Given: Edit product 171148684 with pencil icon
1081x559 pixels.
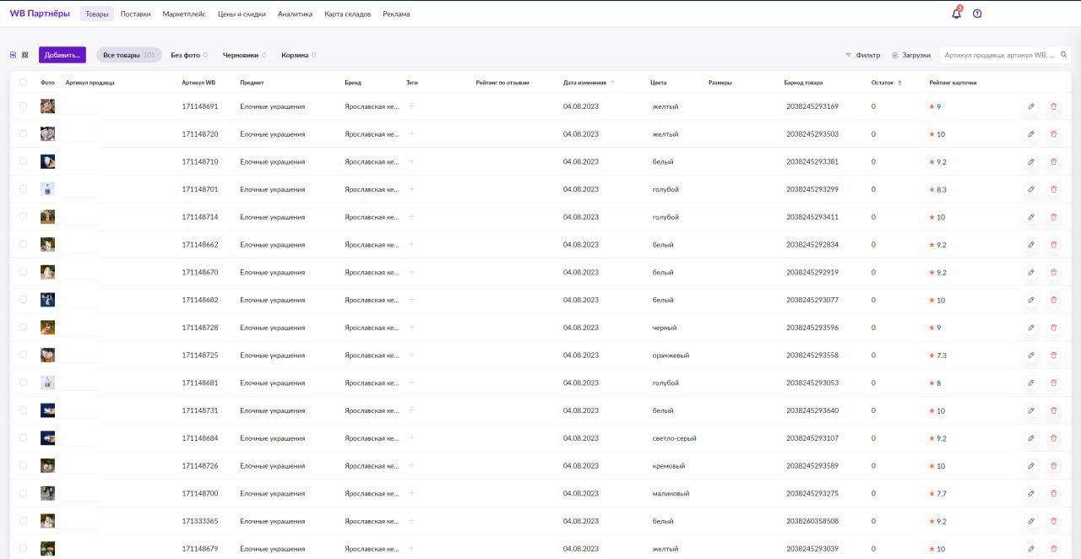Looking at the screenshot, I should pyautogui.click(x=1030, y=438).
